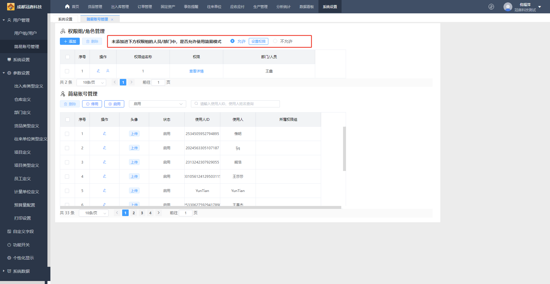Viewport: 550px width, 284px height.
Task: Click the edit pencil icon in permission group row 1
Action: click(98, 71)
